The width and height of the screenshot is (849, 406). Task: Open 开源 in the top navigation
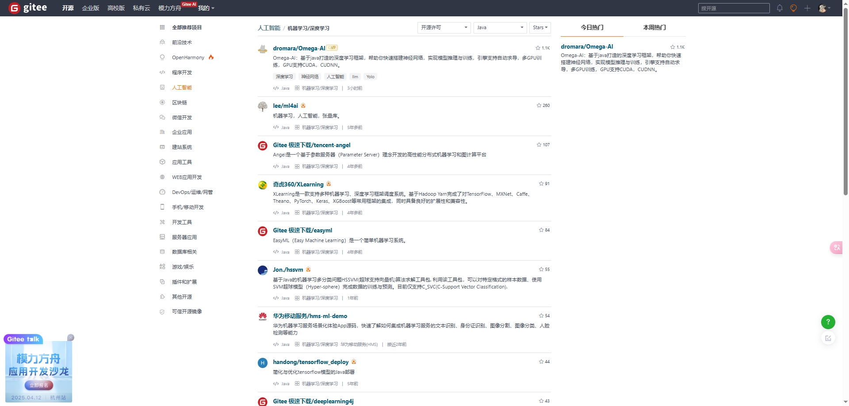(x=68, y=8)
